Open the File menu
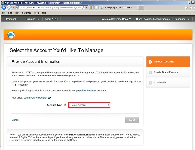Viewport: 195px width, 150px height. pyautogui.click(x=4, y=13)
